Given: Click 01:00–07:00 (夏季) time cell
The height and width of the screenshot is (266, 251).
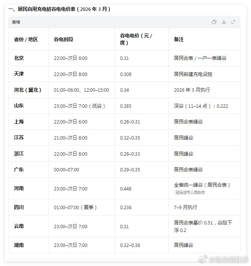Looking at the screenshot, I should tap(75, 207).
